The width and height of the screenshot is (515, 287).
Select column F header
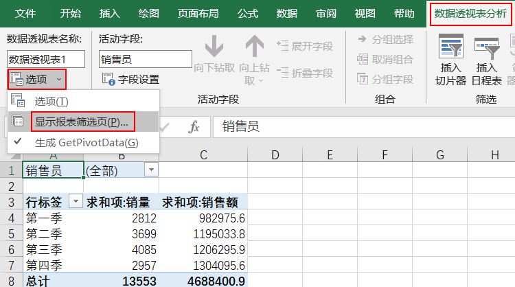(385, 154)
